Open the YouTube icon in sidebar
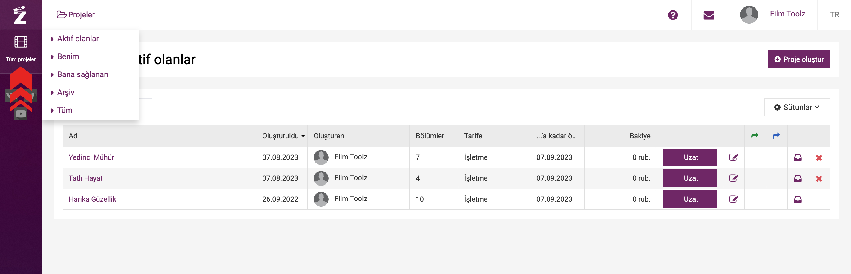 [21, 114]
